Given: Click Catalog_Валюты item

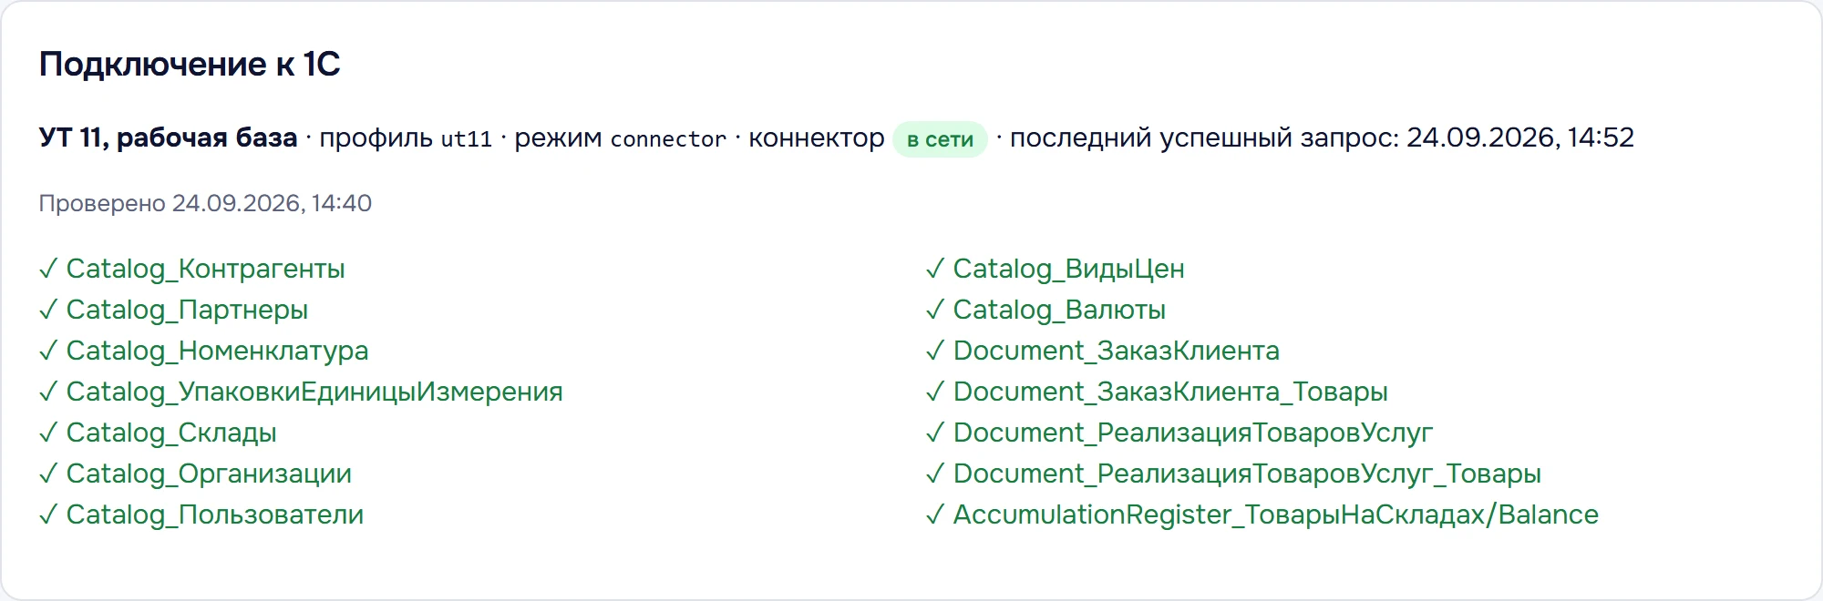Looking at the screenshot, I should point(1045,310).
